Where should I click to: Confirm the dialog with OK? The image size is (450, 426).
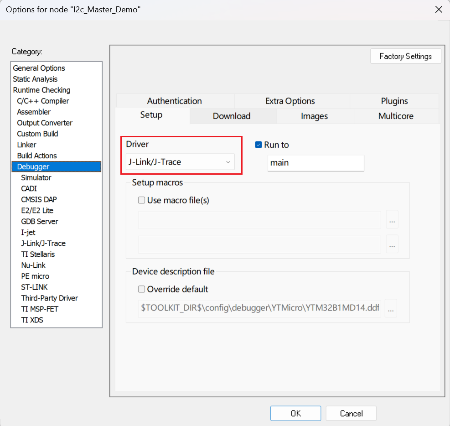pyautogui.click(x=295, y=414)
